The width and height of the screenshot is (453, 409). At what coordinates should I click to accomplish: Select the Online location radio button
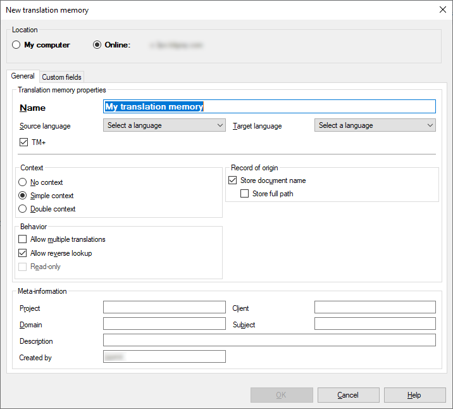(97, 45)
